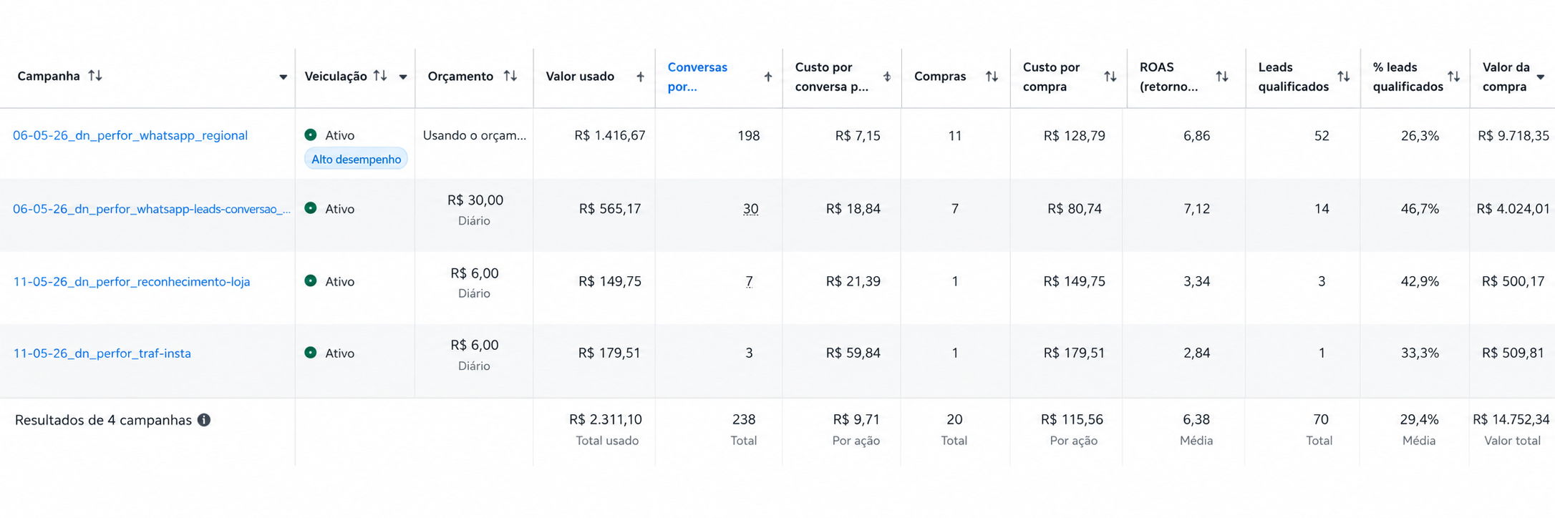Sort by Campanha column arrows
Viewport: 1555px width, 518px height.
pos(95,76)
